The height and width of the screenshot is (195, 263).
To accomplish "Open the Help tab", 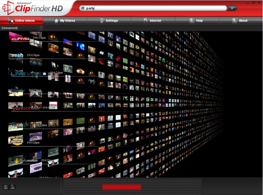I will tap(197, 21).
